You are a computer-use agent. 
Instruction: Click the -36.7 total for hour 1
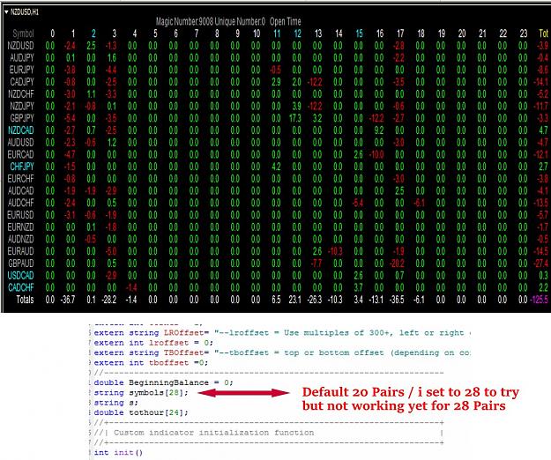pos(68,300)
